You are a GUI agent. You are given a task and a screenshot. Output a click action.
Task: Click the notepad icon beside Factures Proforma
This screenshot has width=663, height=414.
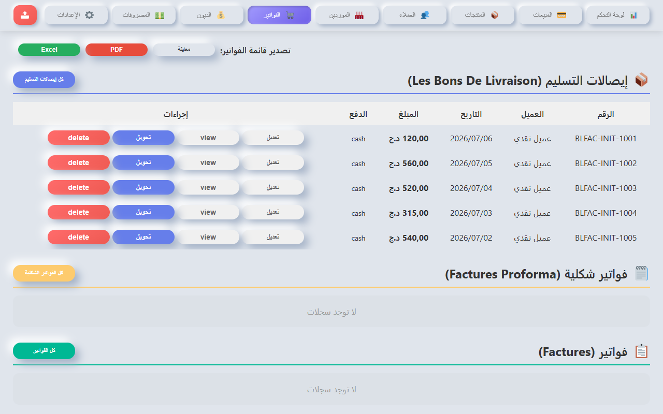pos(641,273)
